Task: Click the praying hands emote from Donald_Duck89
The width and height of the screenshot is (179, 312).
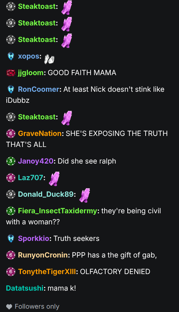Action: tap(84, 195)
